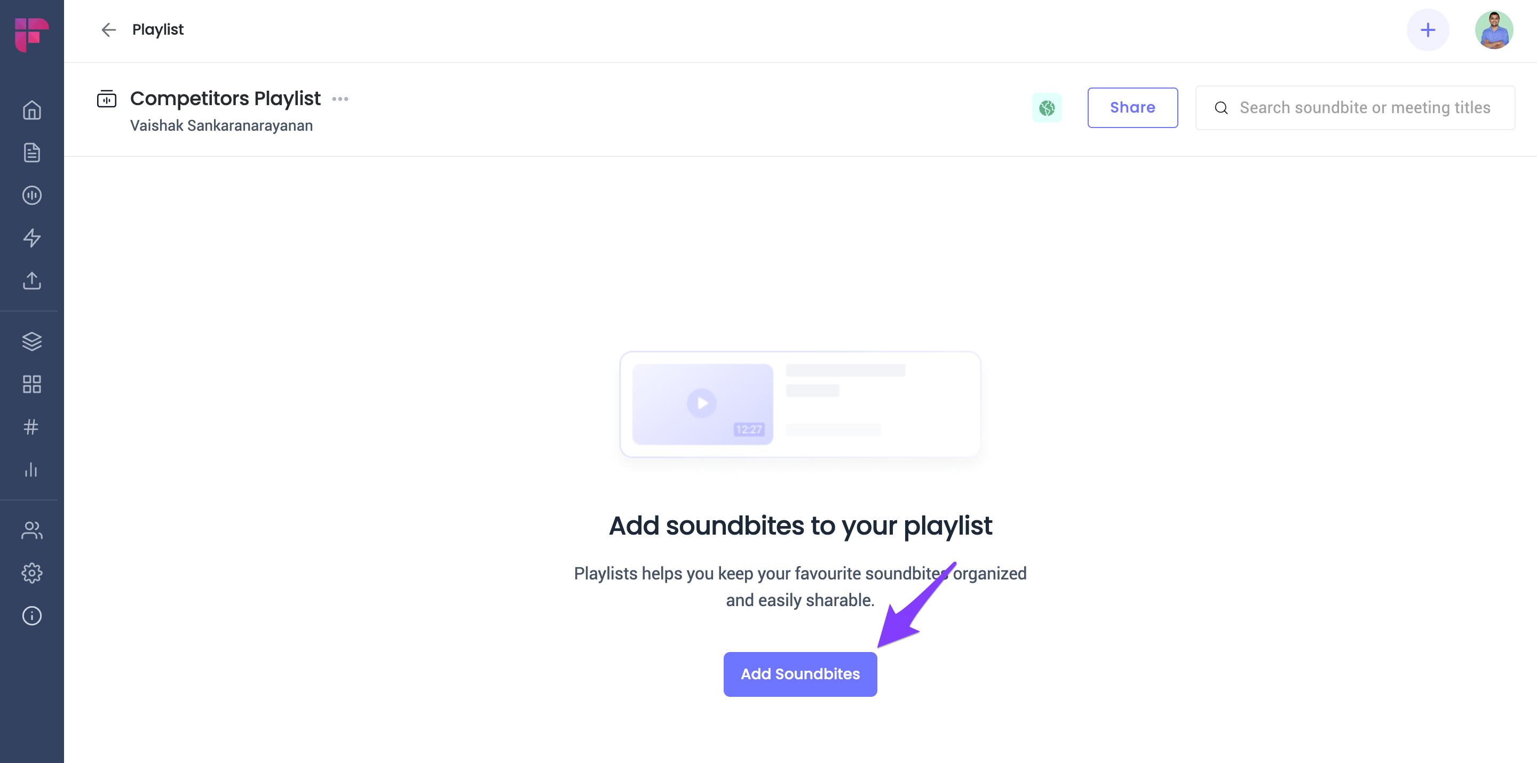The height and width of the screenshot is (763, 1537).
Task: Click the Share button
Action: [1132, 108]
